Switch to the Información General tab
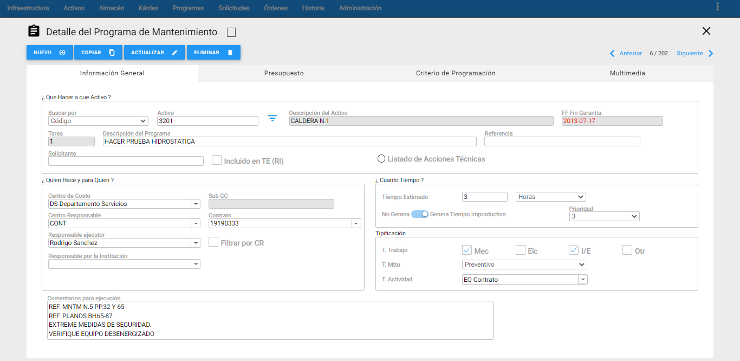 tap(112, 73)
